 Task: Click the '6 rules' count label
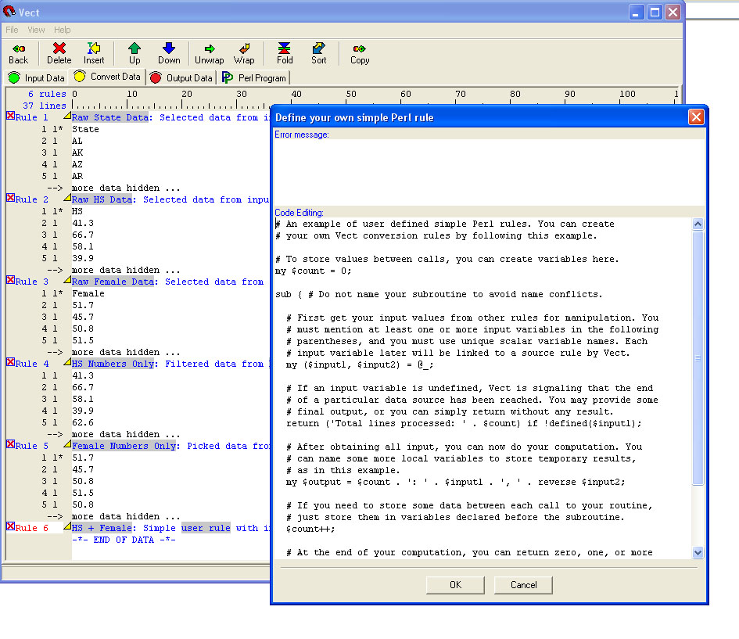coord(47,94)
